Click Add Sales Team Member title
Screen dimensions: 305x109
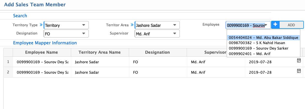pyautogui.click(x=35, y=4)
